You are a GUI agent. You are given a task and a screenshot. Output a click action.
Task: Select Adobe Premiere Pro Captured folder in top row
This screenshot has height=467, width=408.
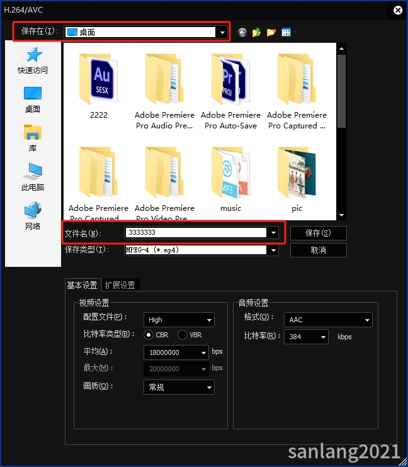(297, 91)
